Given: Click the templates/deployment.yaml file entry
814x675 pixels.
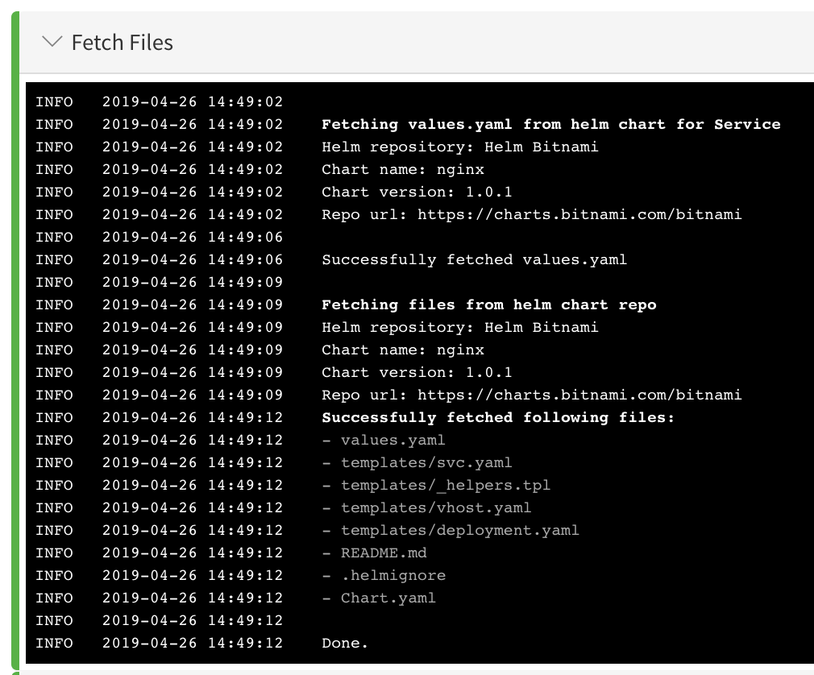Looking at the screenshot, I should [450, 531].
